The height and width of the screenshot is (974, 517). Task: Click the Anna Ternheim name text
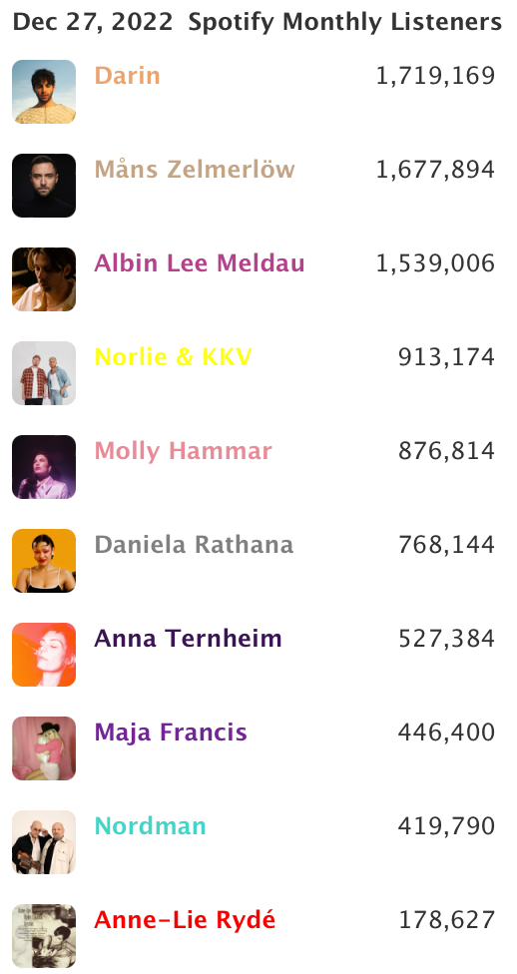point(189,639)
